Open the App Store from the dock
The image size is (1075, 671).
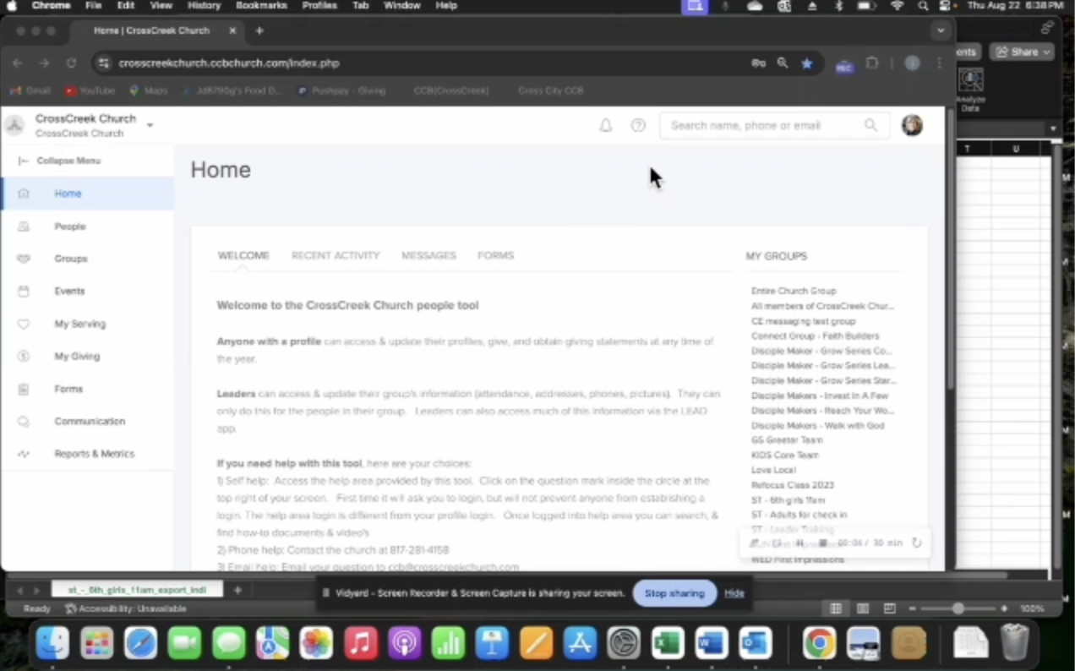click(x=580, y=644)
